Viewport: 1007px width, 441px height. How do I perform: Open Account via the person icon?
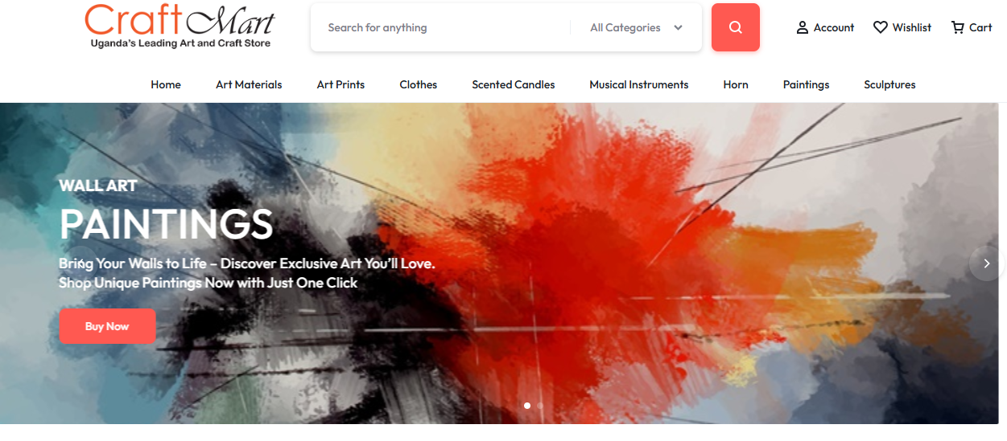[x=802, y=27]
